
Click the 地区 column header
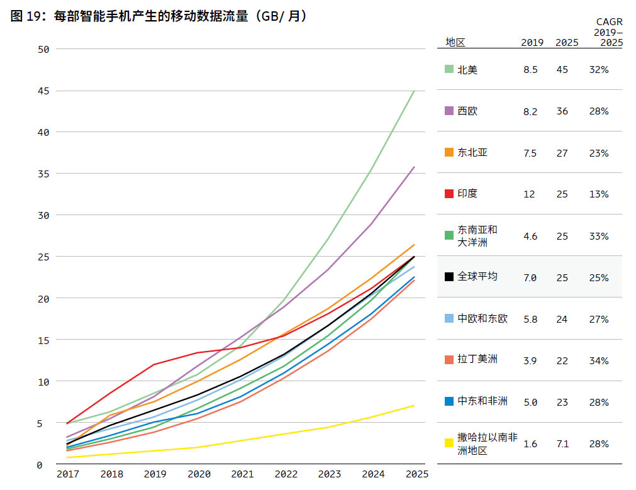click(x=455, y=42)
